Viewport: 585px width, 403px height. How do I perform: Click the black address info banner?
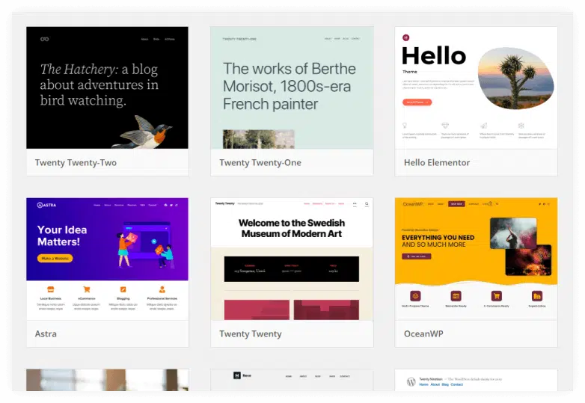coord(292,268)
